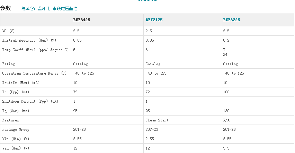Select the Operating Temperature Range (C) label
This screenshot has height=153, width=295.
pos(34,73)
